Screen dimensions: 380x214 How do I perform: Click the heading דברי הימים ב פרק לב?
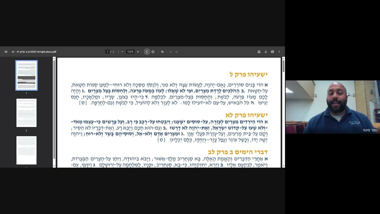[238, 152]
